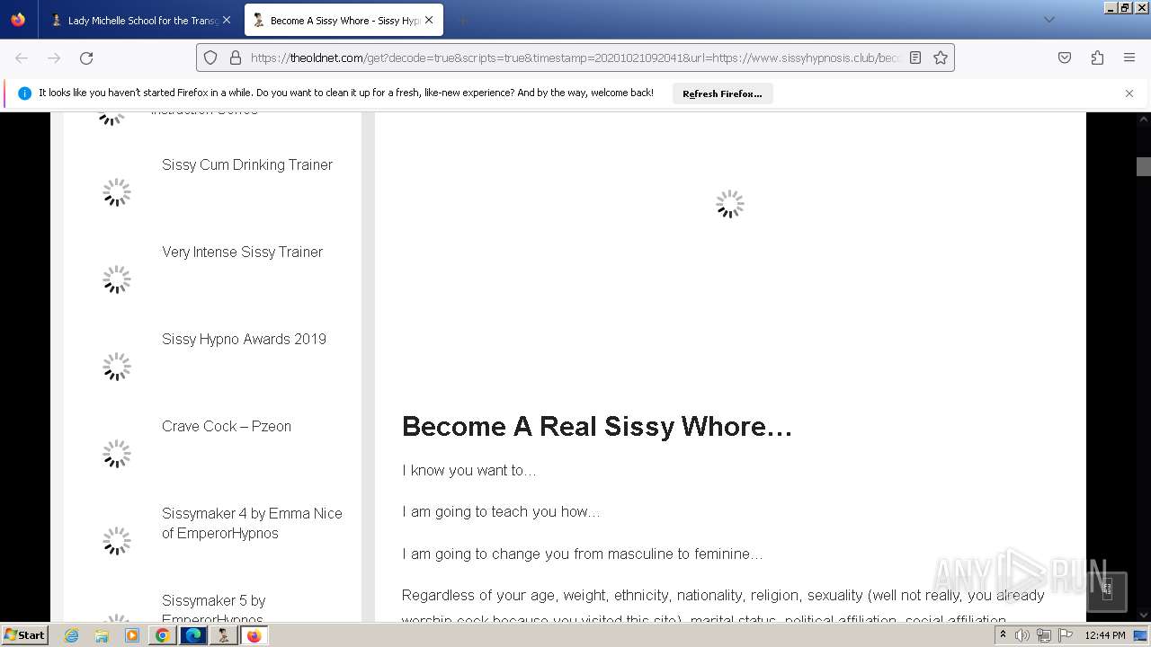Click thumbnail beside Crave Cock – Pzeon
The image size is (1151, 647).
click(116, 454)
